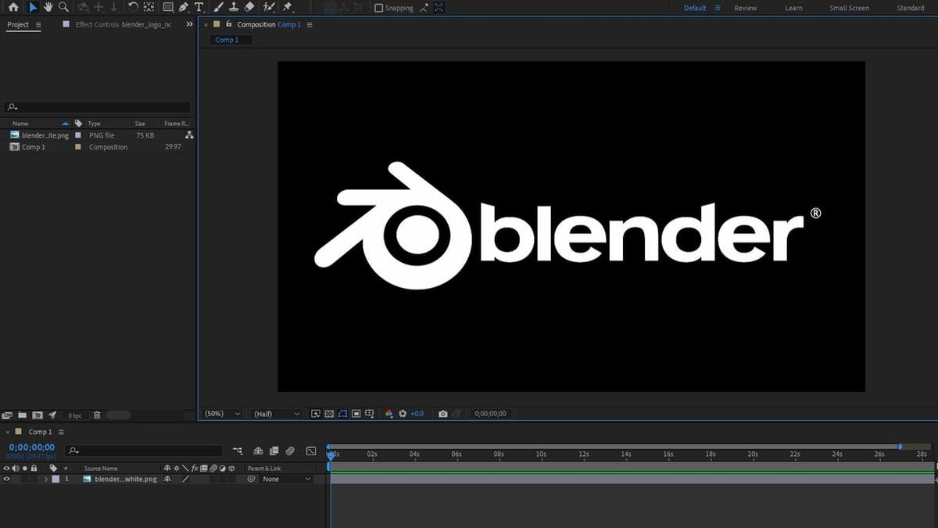Select the Brush tool
Viewport: 938px width, 528px height.
tap(219, 7)
